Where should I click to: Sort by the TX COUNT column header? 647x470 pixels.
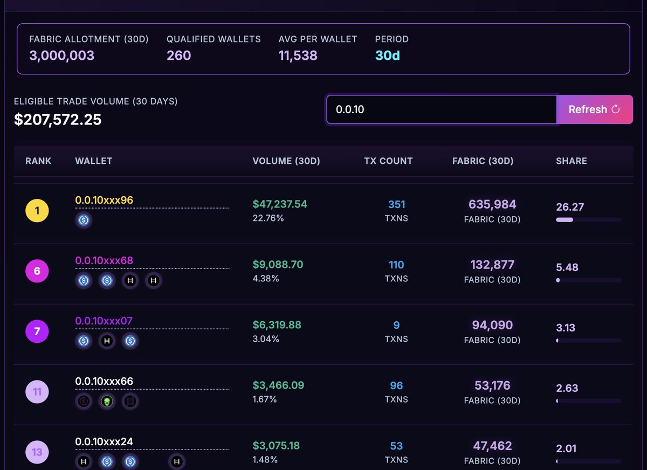(x=388, y=161)
